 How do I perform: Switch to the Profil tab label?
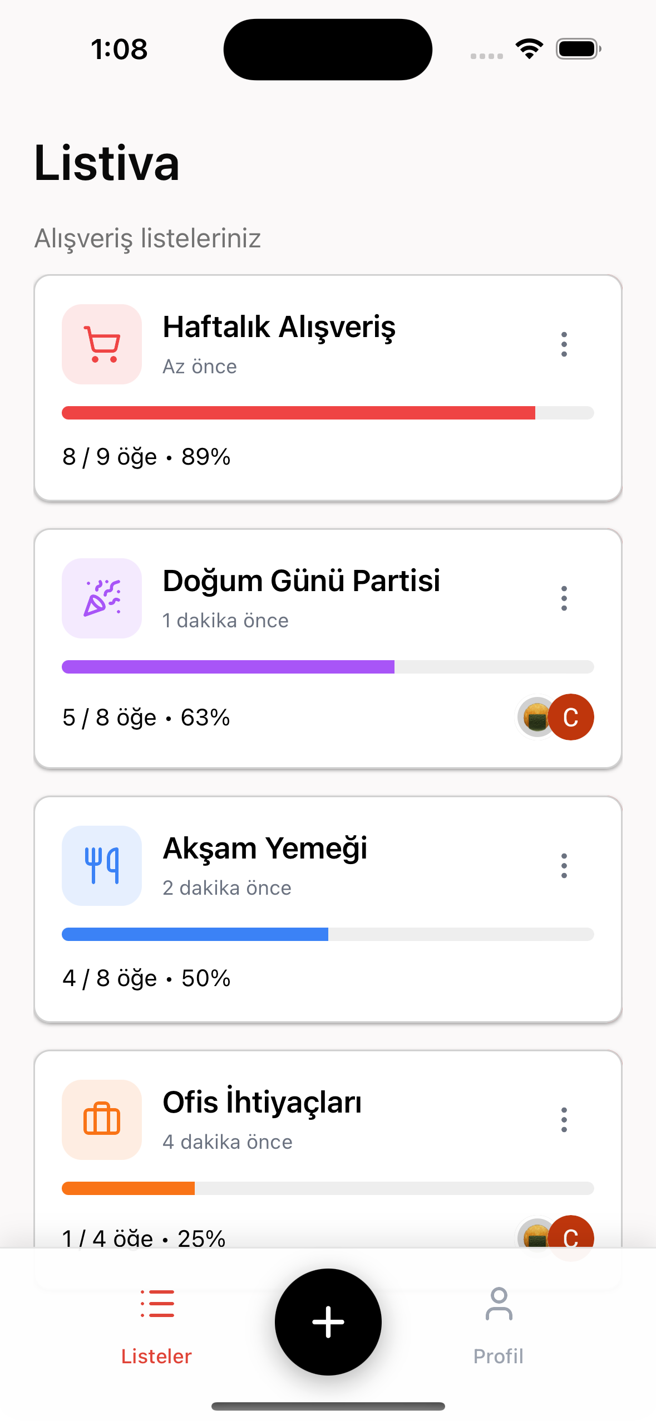click(x=499, y=1356)
